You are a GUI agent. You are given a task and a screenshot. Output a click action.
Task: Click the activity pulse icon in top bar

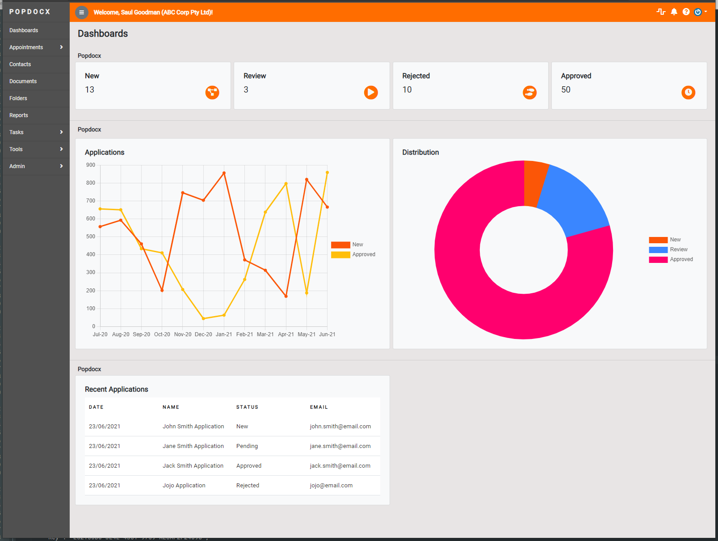[x=661, y=12]
